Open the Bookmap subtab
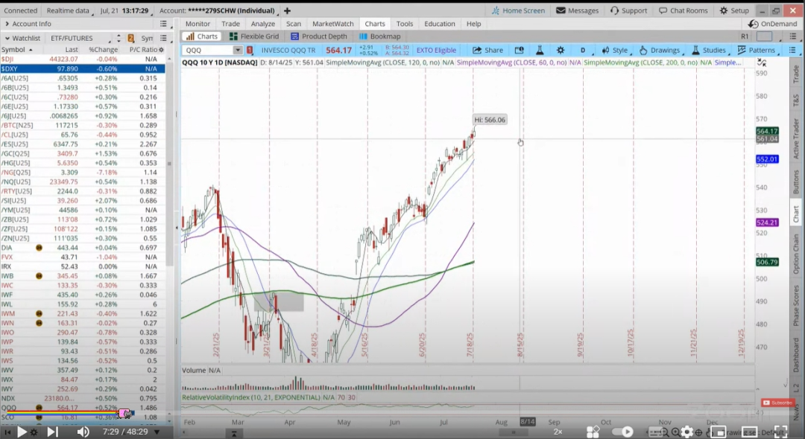 pyautogui.click(x=380, y=36)
